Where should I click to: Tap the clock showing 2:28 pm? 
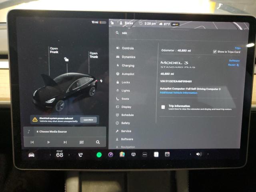150,24
